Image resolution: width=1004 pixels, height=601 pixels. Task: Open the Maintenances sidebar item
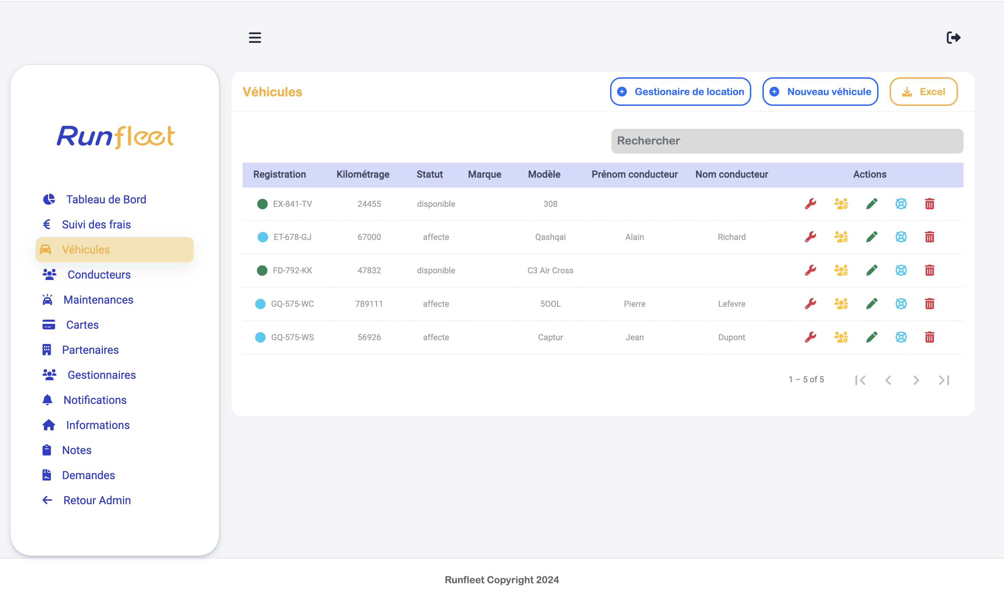[x=98, y=300]
